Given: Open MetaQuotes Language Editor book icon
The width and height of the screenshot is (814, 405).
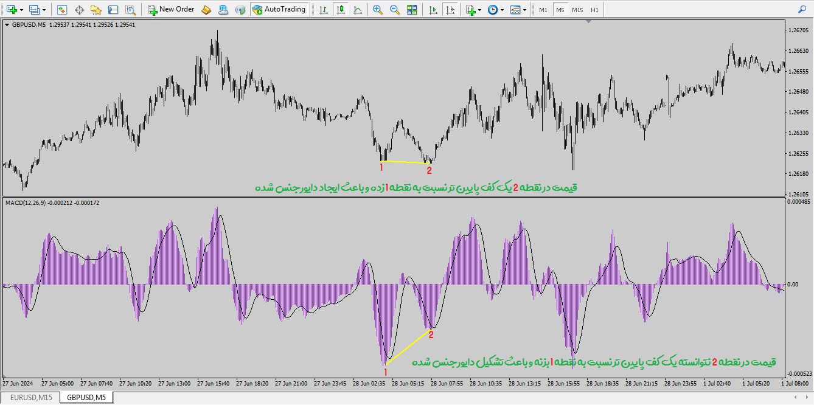Looking at the screenshot, I should [206, 10].
